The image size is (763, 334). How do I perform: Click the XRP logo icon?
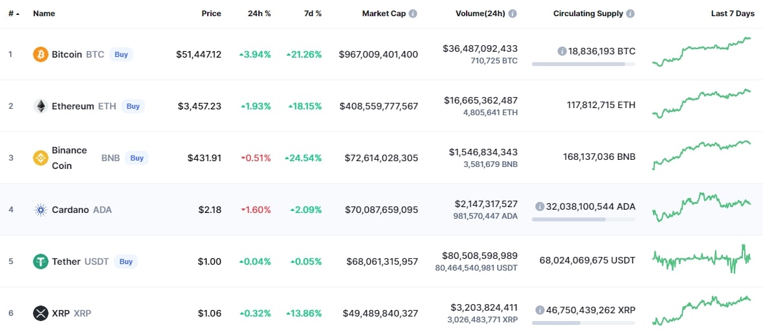click(x=40, y=313)
